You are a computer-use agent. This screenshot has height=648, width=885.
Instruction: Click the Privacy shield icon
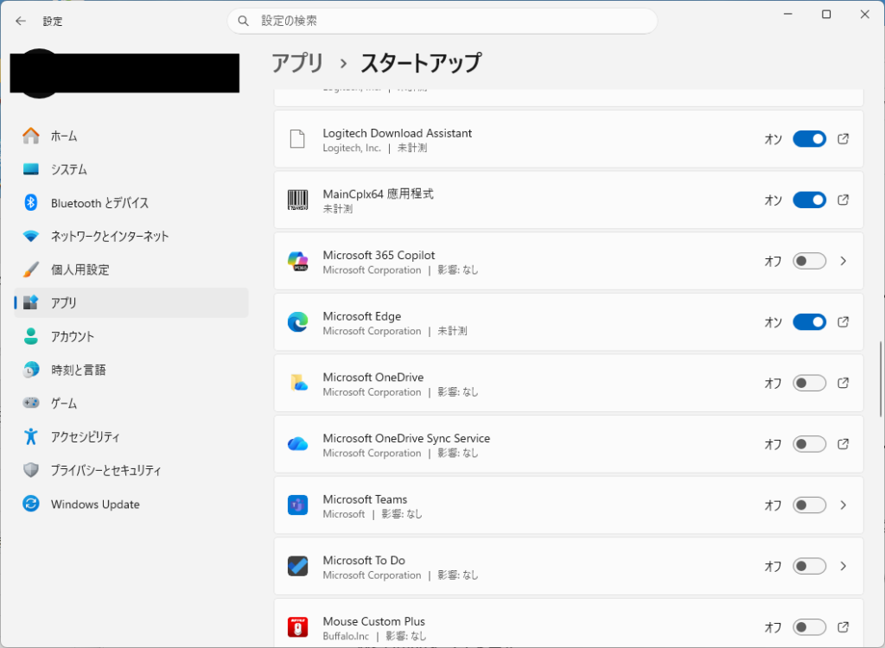click(30, 470)
